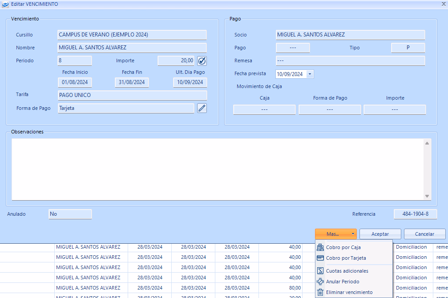
Task: Click the Anular Periodo cancel icon
Action: pyautogui.click(x=320, y=282)
